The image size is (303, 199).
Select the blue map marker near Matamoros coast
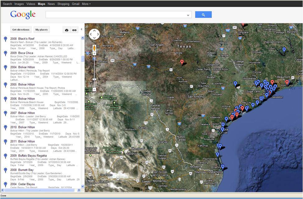pos(223,167)
